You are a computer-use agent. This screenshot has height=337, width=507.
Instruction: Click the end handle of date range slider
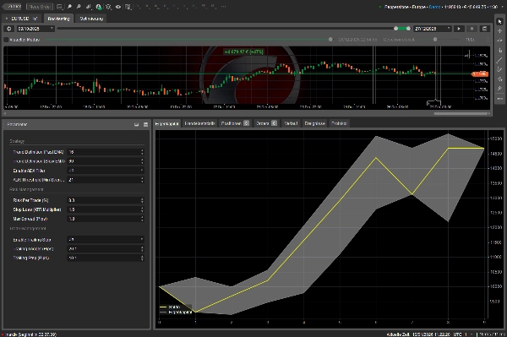click(408, 29)
